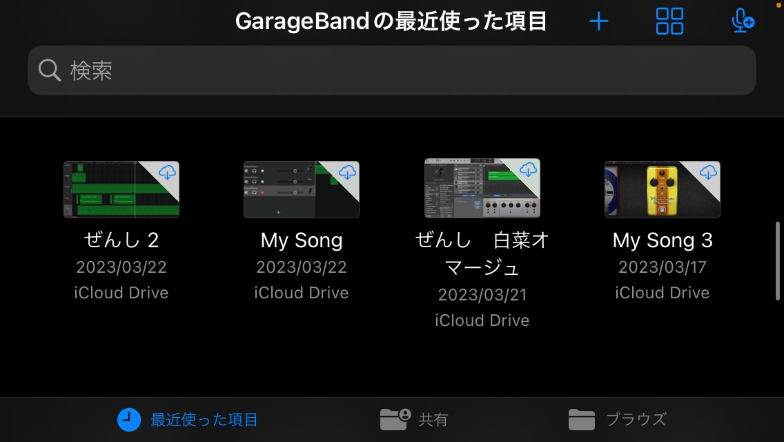Select the ぜんし 白菜オマージュ title

click(x=482, y=253)
